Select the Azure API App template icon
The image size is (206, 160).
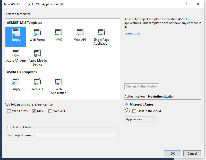(16, 53)
